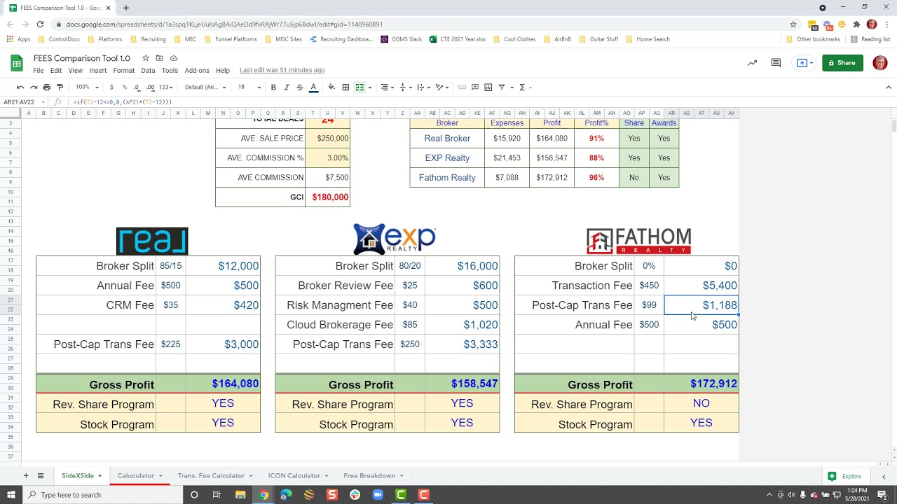Open the merge cells dropdown arrow
This screenshot has height=504, width=897.
pyautogui.click(x=369, y=87)
